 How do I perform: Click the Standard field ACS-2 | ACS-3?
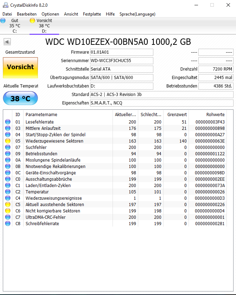(x=162, y=95)
